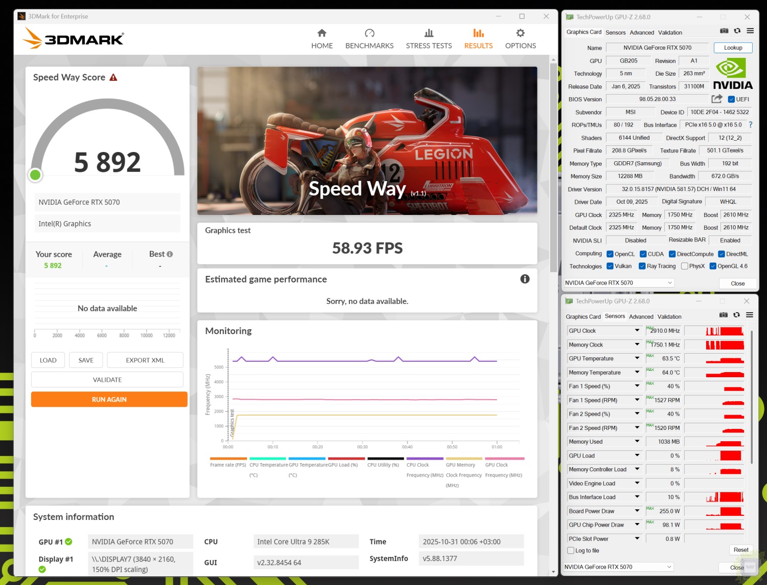Image resolution: width=767 pixels, height=585 pixels.
Task: Click info icon in Estimated game performance
Action: [525, 279]
